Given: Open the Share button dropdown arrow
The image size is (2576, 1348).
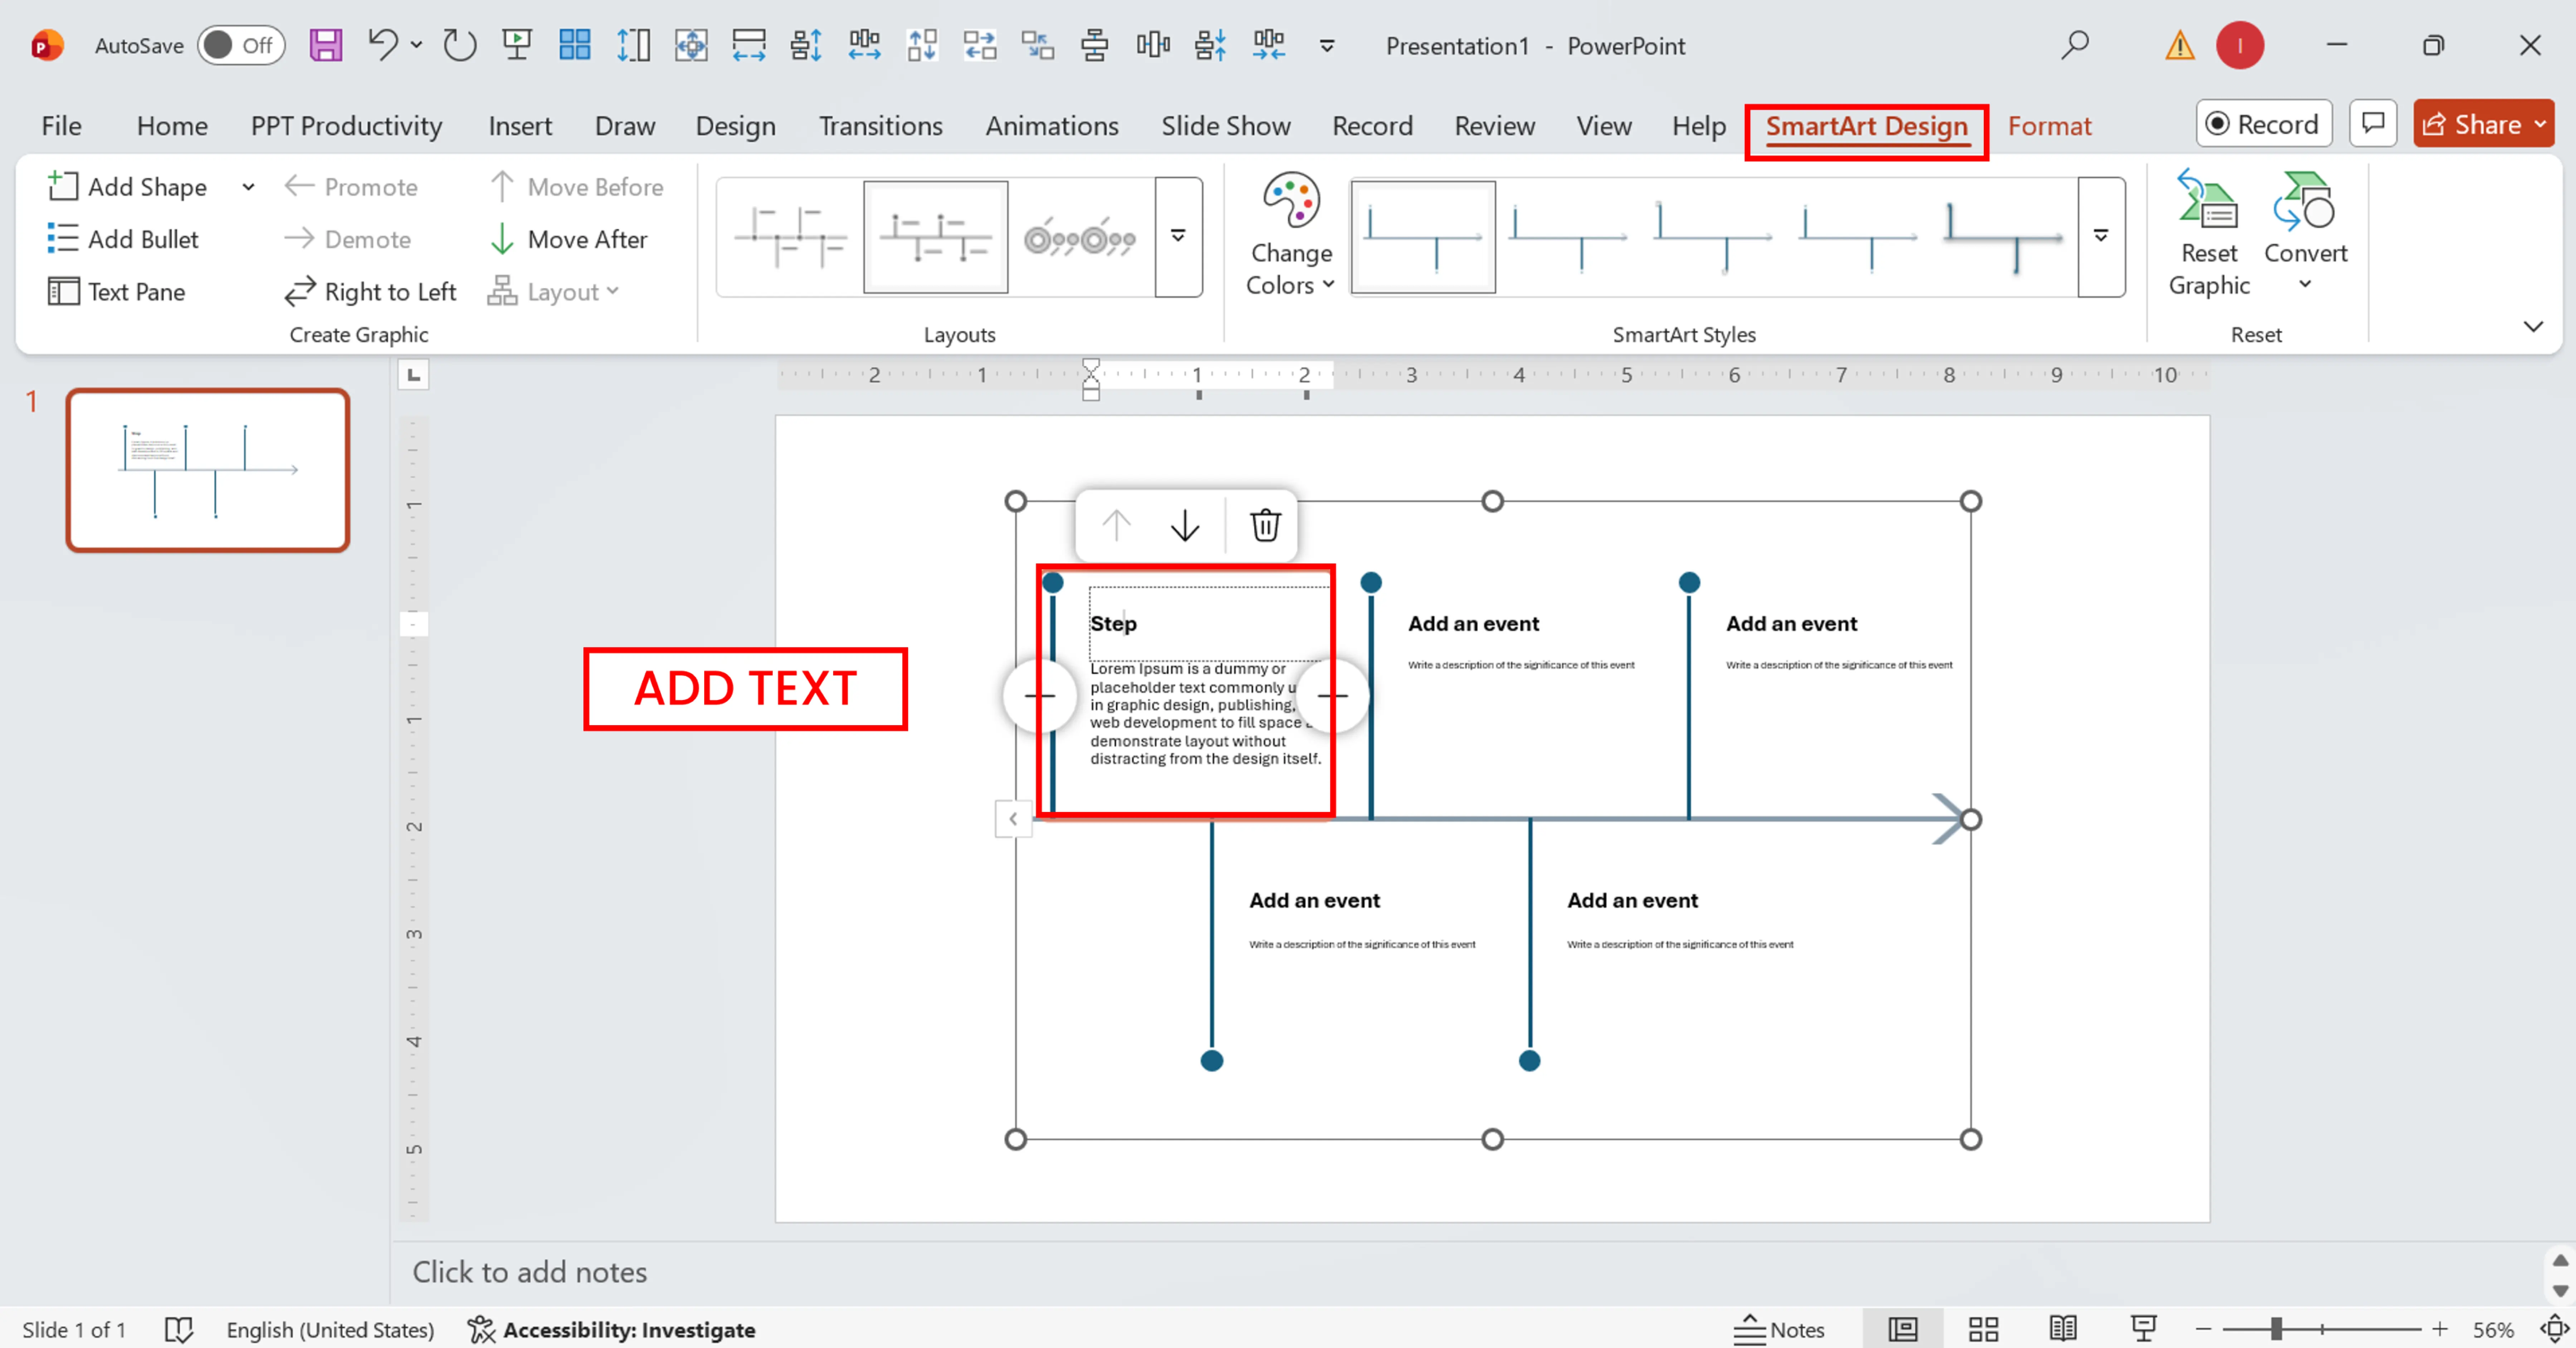Looking at the screenshot, I should click(2540, 124).
